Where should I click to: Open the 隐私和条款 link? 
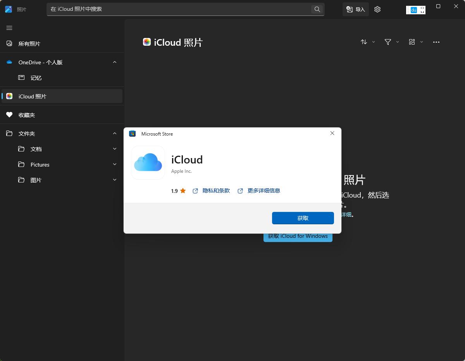pyautogui.click(x=216, y=191)
